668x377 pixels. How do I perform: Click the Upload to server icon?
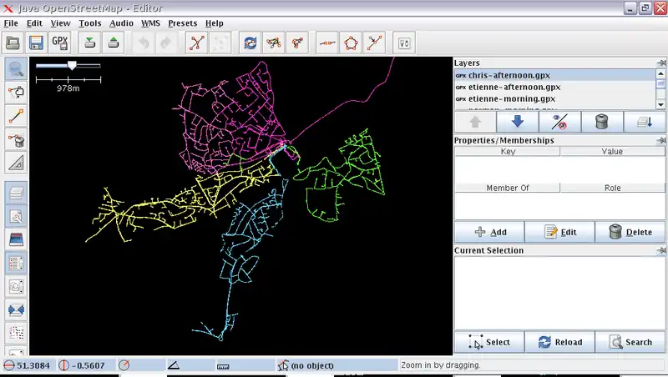click(114, 43)
